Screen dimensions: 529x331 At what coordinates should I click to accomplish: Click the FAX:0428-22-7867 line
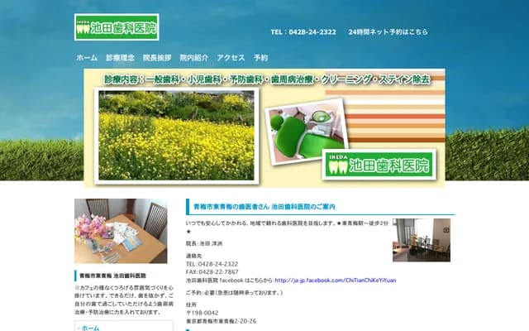(212, 272)
